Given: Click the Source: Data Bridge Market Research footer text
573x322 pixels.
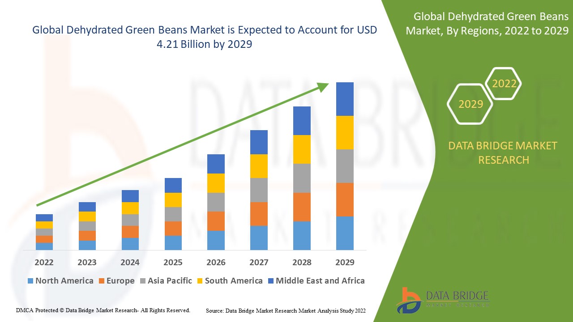Looking at the screenshot, I should point(286,310).
